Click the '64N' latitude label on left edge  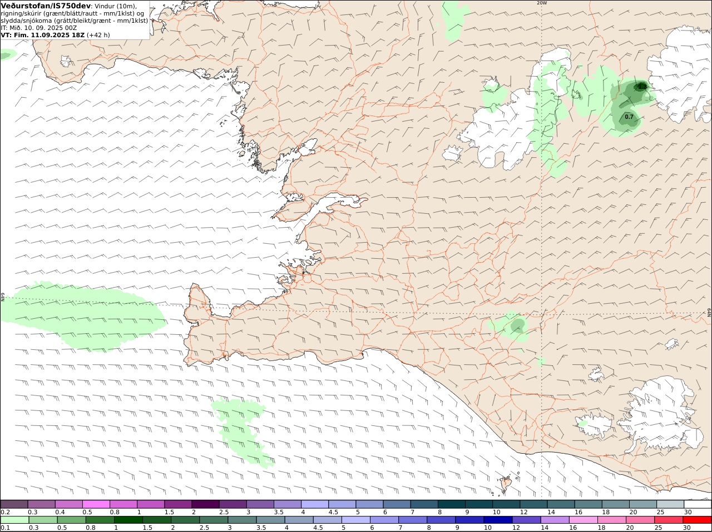coord(3,297)
